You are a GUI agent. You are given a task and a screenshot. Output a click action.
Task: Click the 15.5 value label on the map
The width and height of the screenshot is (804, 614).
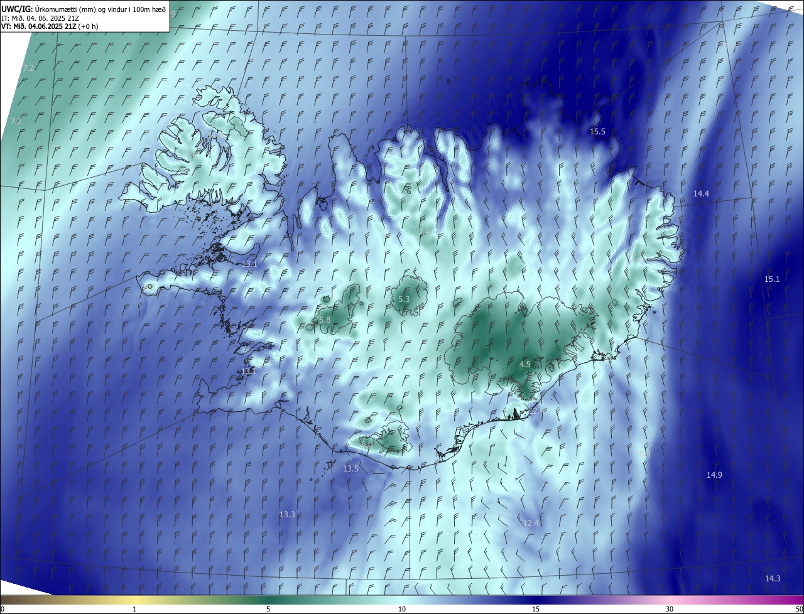[x=597, y=132]
